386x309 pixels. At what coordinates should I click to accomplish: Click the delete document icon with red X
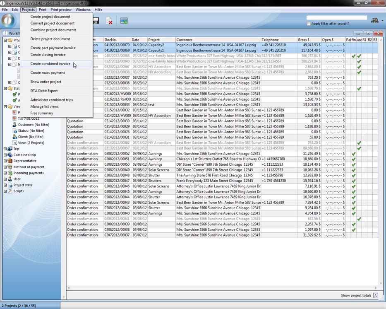click(x=109, y=21)
